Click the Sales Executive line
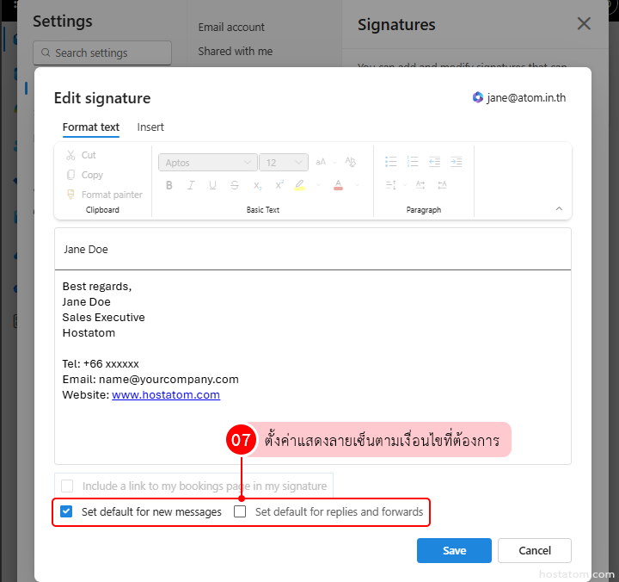Viewport: 619px width, 582px height. click(x=103, y=318)
